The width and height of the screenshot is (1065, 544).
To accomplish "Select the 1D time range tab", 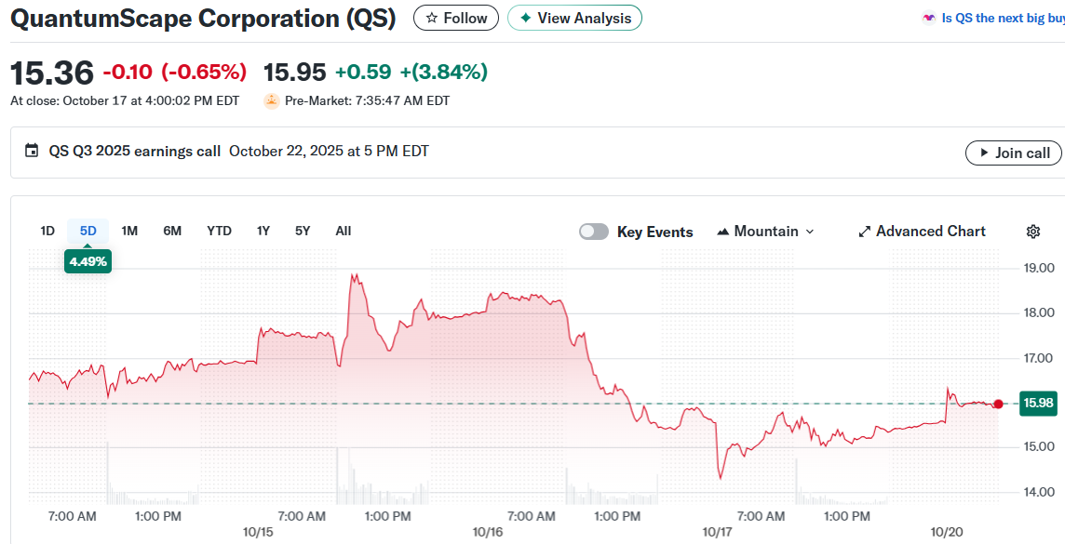I will point(47,231).
